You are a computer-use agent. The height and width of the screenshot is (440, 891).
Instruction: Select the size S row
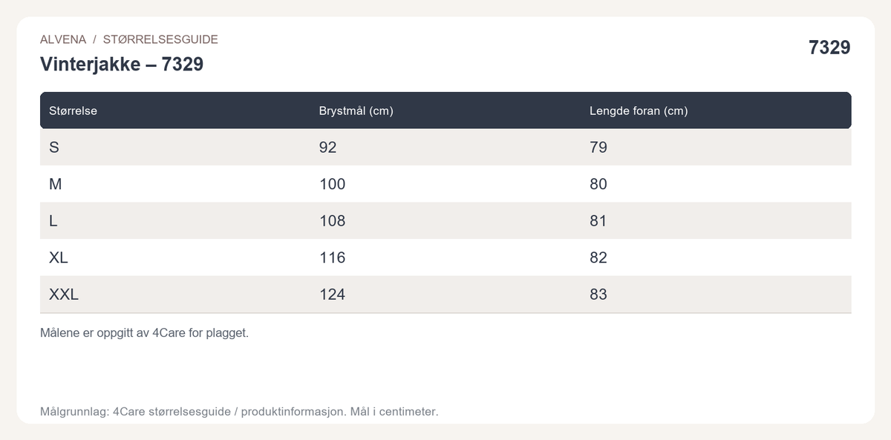(x=446, y=147)
